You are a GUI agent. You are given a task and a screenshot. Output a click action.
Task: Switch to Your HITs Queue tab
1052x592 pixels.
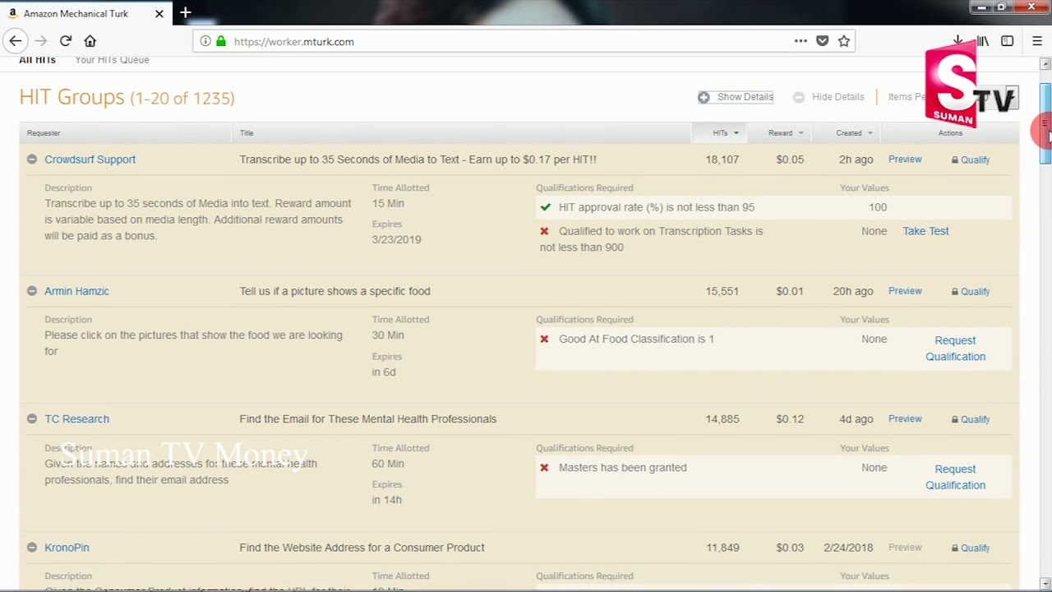point(112,60)
